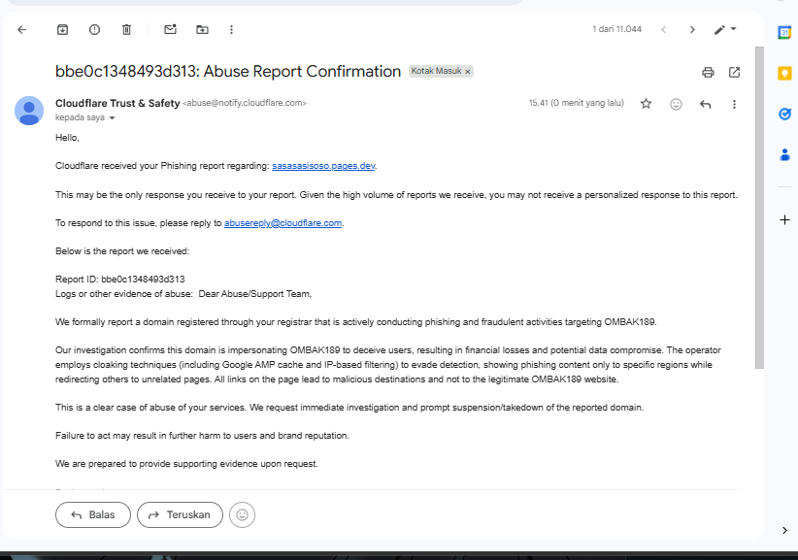The height and width of the screenshot is (560, 798).
Task: Expand recipient details next to kepada saya
Action: pos(112,118)
